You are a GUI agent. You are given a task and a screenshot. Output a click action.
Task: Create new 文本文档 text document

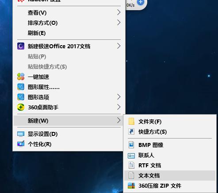click(x=170, y=176)
